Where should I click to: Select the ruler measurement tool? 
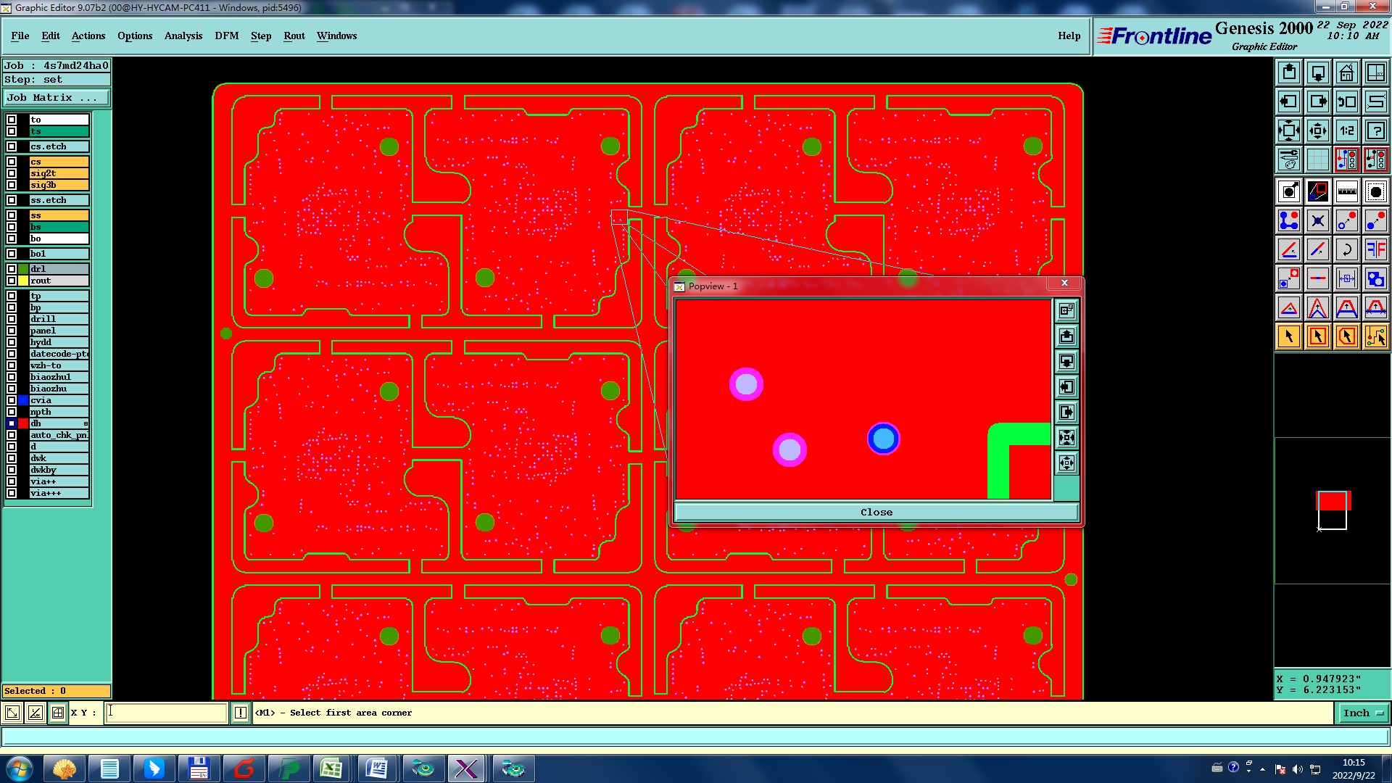pos(1346,191)
